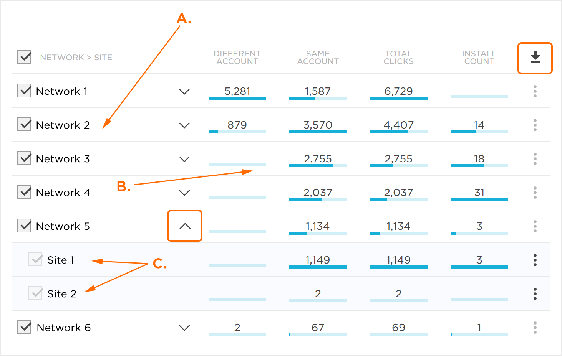The width and height of the screenshot is (562, 356).
Task: Open the three-dot menu for Network 4
Action: pyautogui.click(x=535, y=193)
